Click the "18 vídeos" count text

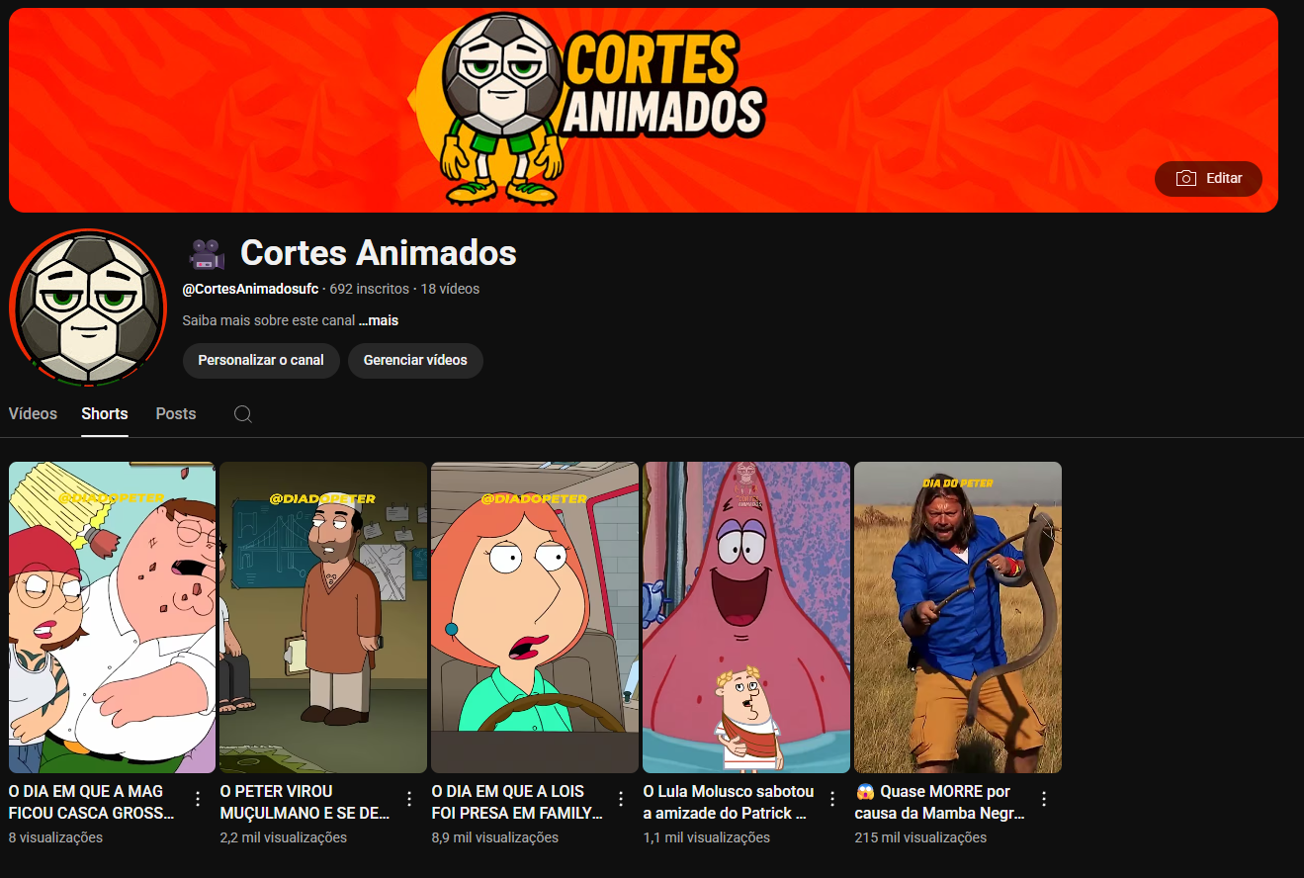[450, 289]
